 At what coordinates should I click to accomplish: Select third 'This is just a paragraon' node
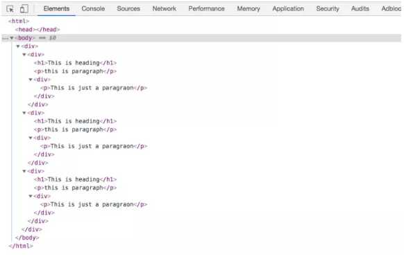(x=94, y=204)
